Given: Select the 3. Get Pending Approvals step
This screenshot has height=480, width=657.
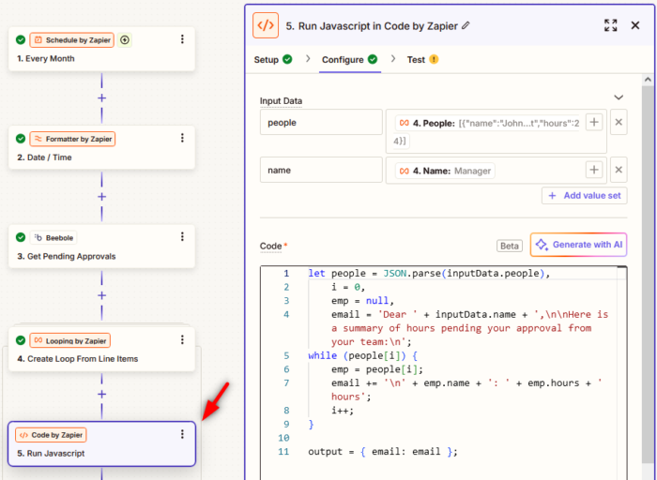Looking at the screenshot, I should tap(101, 247).
